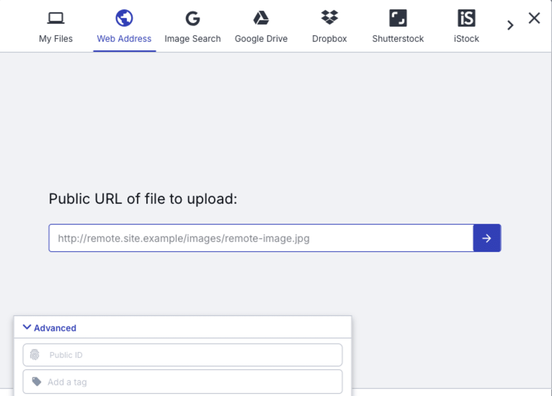The width and height of the screenshot is (552, 396).
Task: Select the Dropbox icon
Action: pyautogui.click(x=329, y=17)
